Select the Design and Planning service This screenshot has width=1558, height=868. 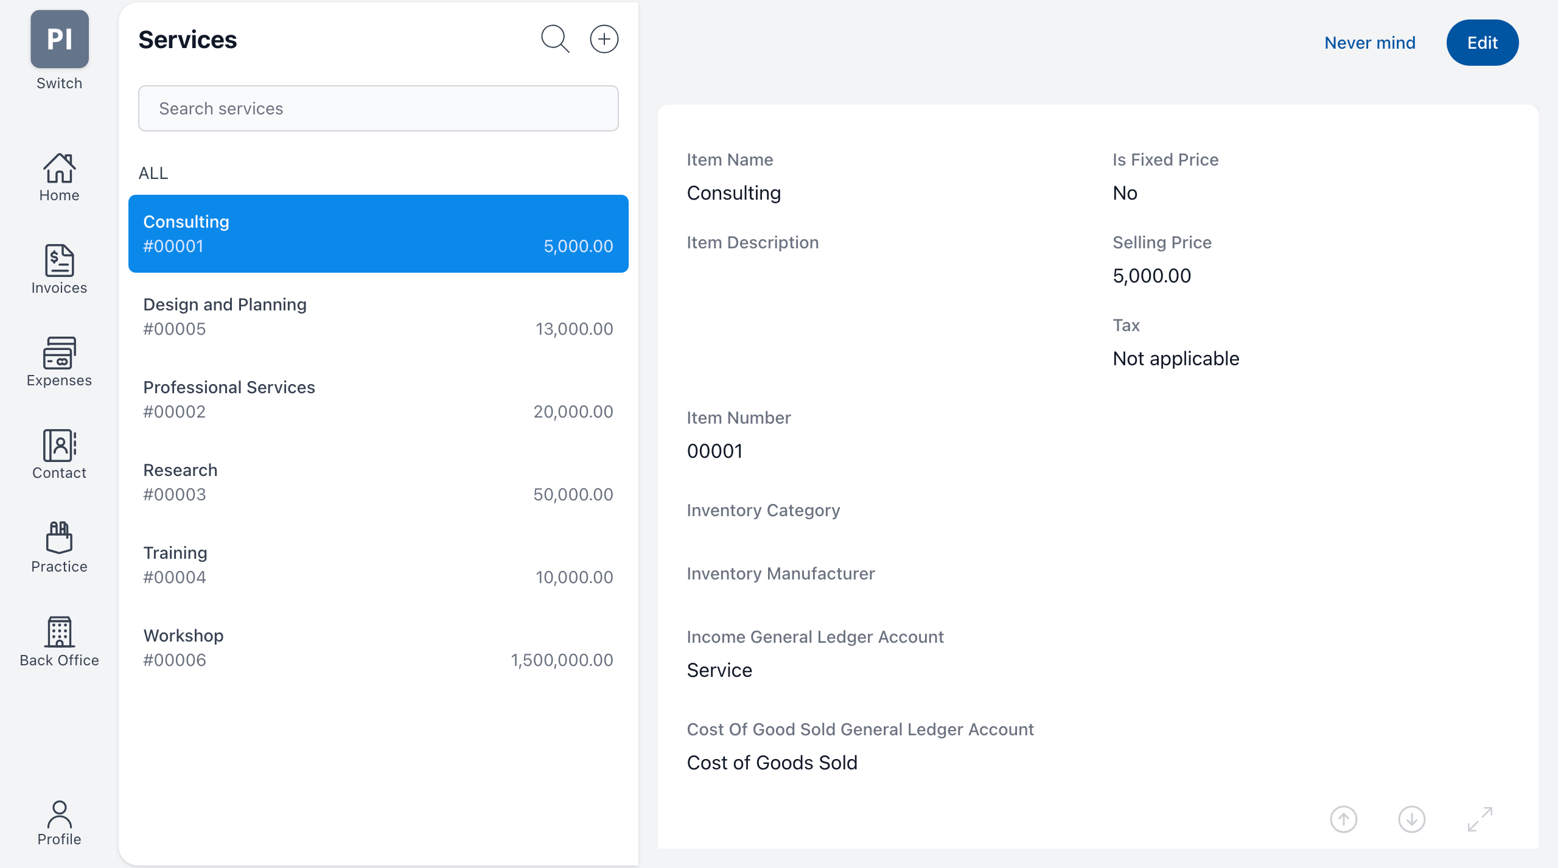378,317
